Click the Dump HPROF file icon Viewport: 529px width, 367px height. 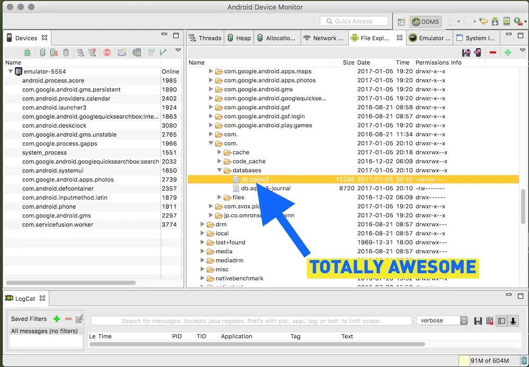[54, 52]
